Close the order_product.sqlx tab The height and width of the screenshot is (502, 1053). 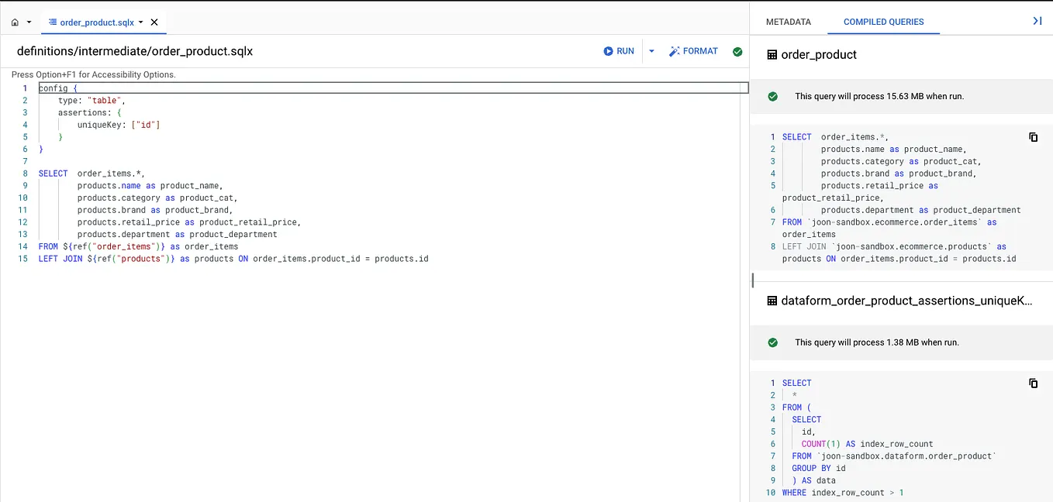pos(154,22)
